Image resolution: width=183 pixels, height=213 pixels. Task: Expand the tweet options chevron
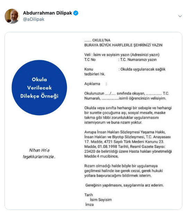point(180,16)
